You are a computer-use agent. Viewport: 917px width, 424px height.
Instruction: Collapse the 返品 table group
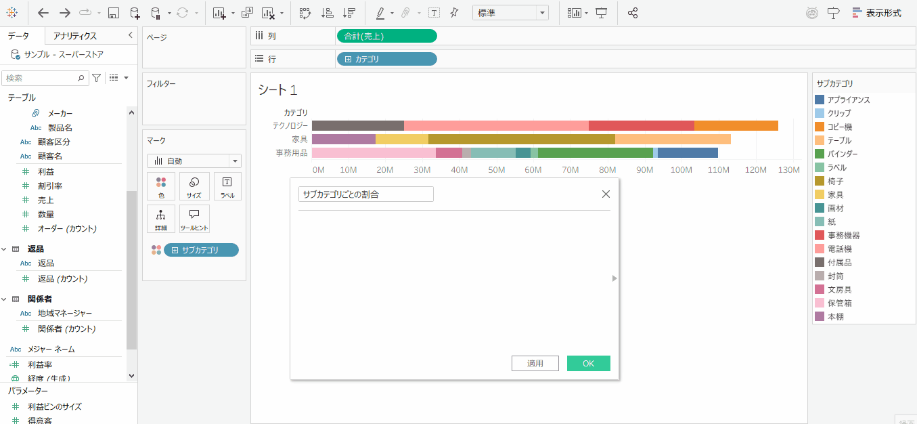pos(5,249)
